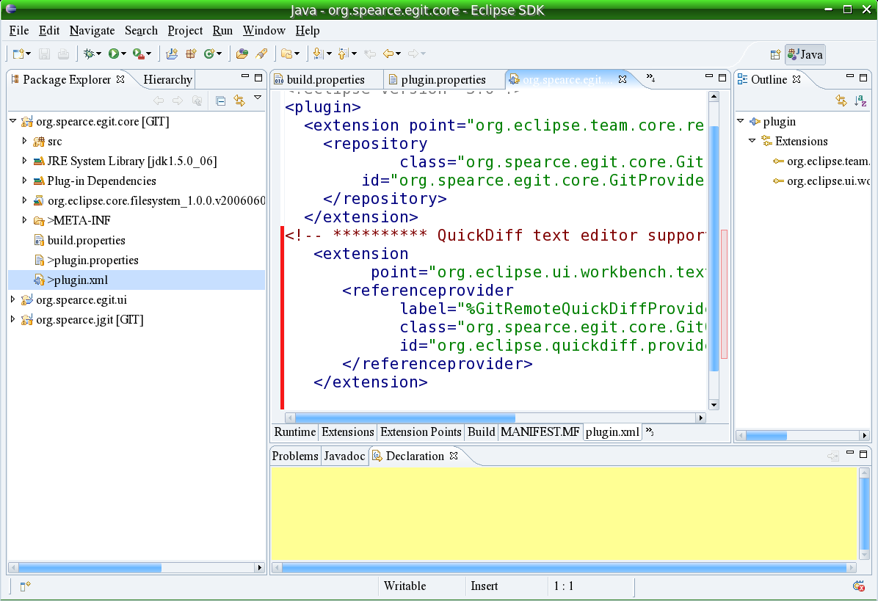Click the status bar error indicator icon

click(x=858, y=586)
